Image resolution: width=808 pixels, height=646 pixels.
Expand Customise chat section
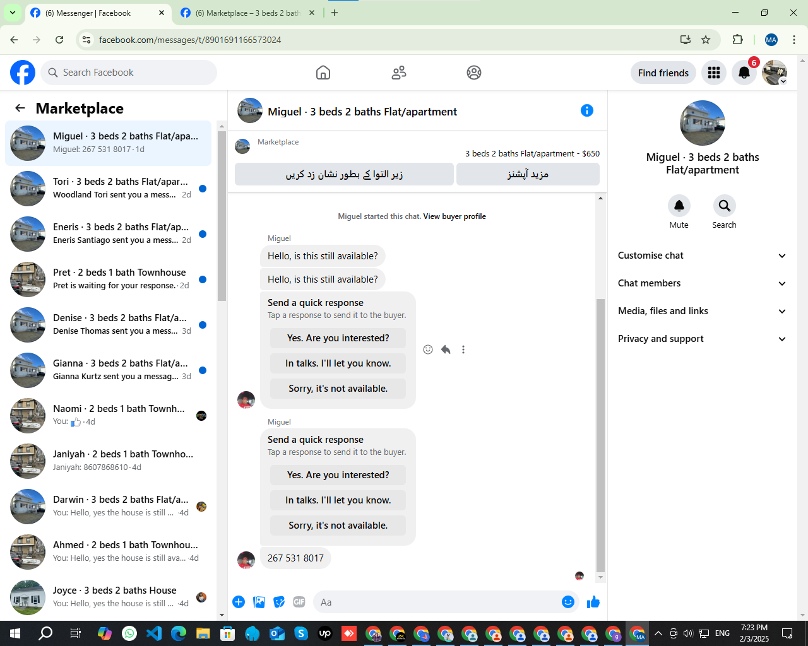703,255
